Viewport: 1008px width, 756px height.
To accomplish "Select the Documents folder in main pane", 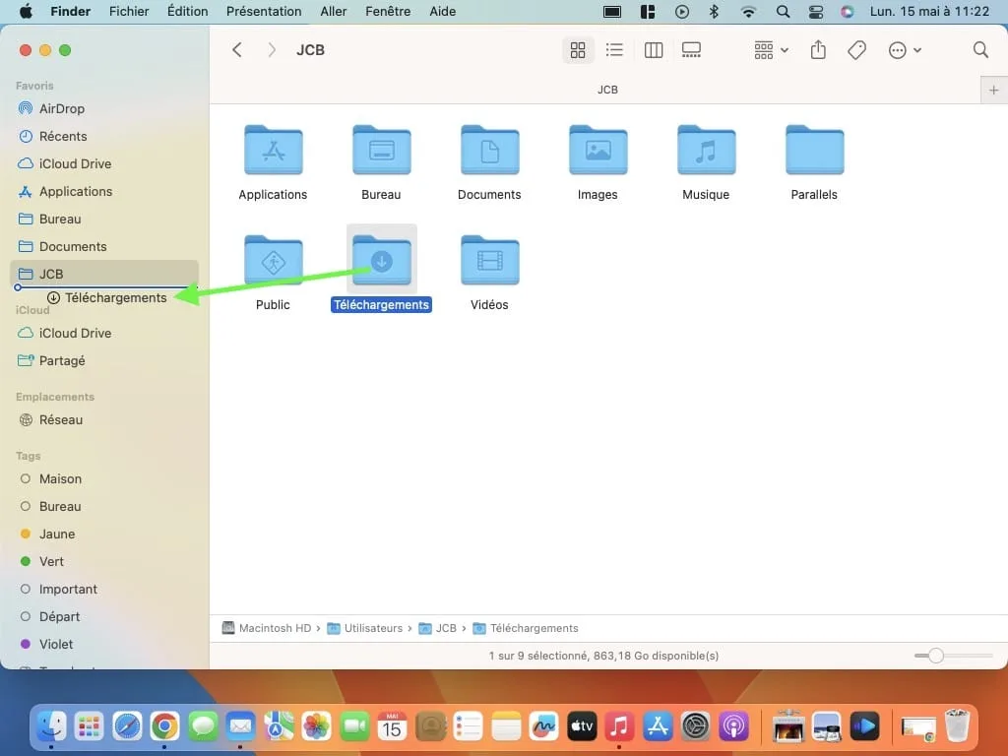I will 489,150.
